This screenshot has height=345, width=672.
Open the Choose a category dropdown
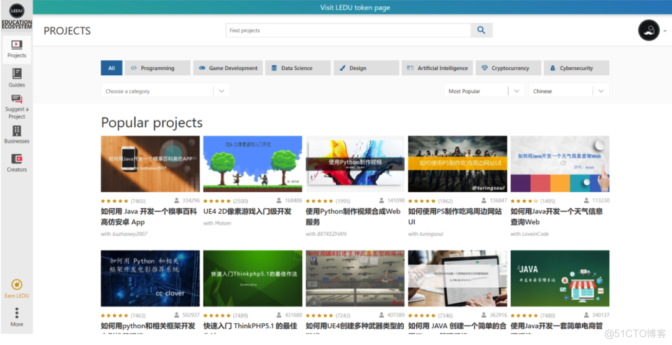tap(165, 91)
